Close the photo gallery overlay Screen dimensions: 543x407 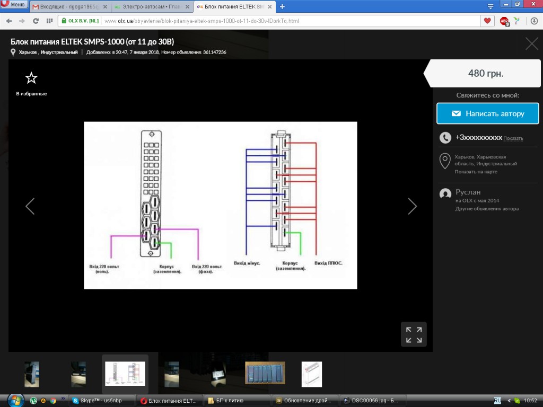[531, 44]
